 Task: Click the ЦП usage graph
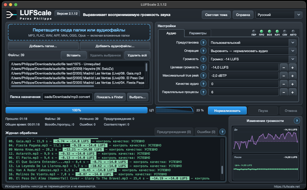(x=175, y=110)
